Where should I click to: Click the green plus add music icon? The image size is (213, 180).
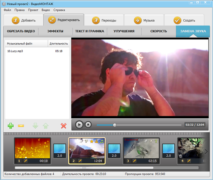point(11,126)
